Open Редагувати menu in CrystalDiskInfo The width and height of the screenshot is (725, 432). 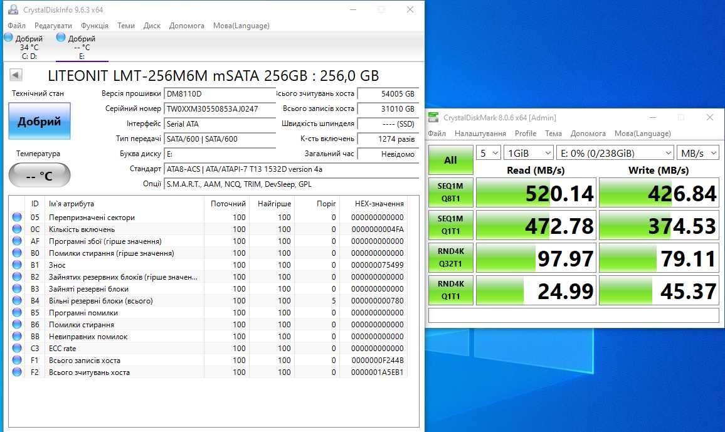tap(53, 26)
